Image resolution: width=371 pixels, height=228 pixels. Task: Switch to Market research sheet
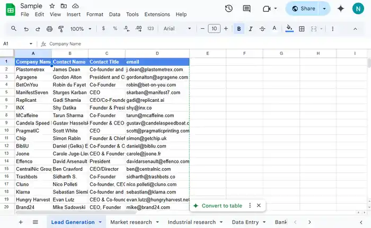pos(131,222)
